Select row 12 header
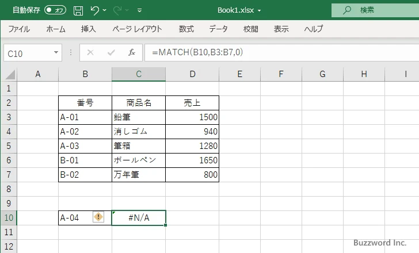 click(9, 246)
